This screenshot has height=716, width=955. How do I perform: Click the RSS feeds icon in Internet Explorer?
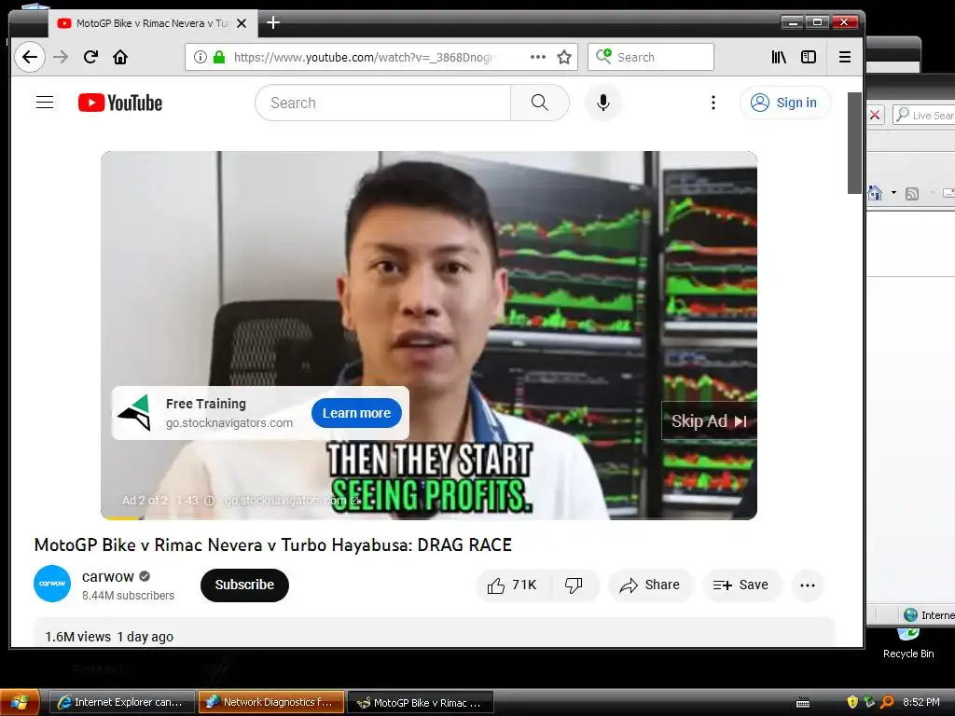point(912,194)
